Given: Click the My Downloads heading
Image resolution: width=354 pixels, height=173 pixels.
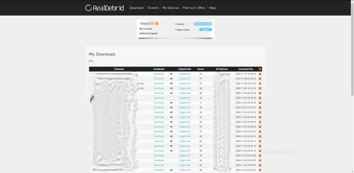Looking at the screenshot, I should click(102, 54).
